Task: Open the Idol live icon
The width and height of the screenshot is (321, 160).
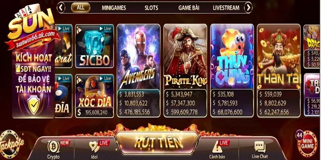Action: 94,147
